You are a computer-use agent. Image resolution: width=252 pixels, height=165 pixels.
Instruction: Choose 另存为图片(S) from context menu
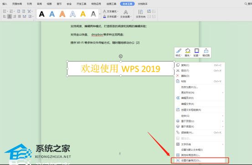tap(200, 87)
